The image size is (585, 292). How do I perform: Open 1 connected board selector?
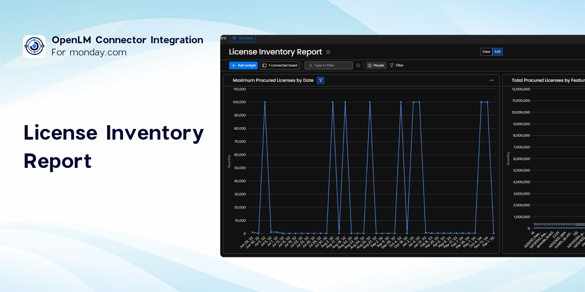point(280,65)
